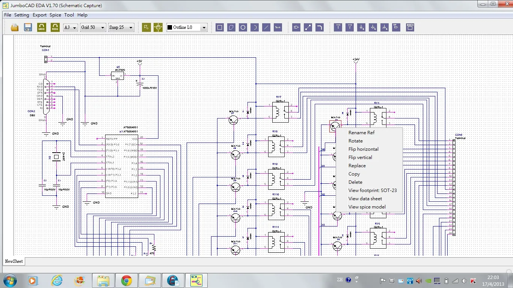Open the Spice menu

(55, 15)
